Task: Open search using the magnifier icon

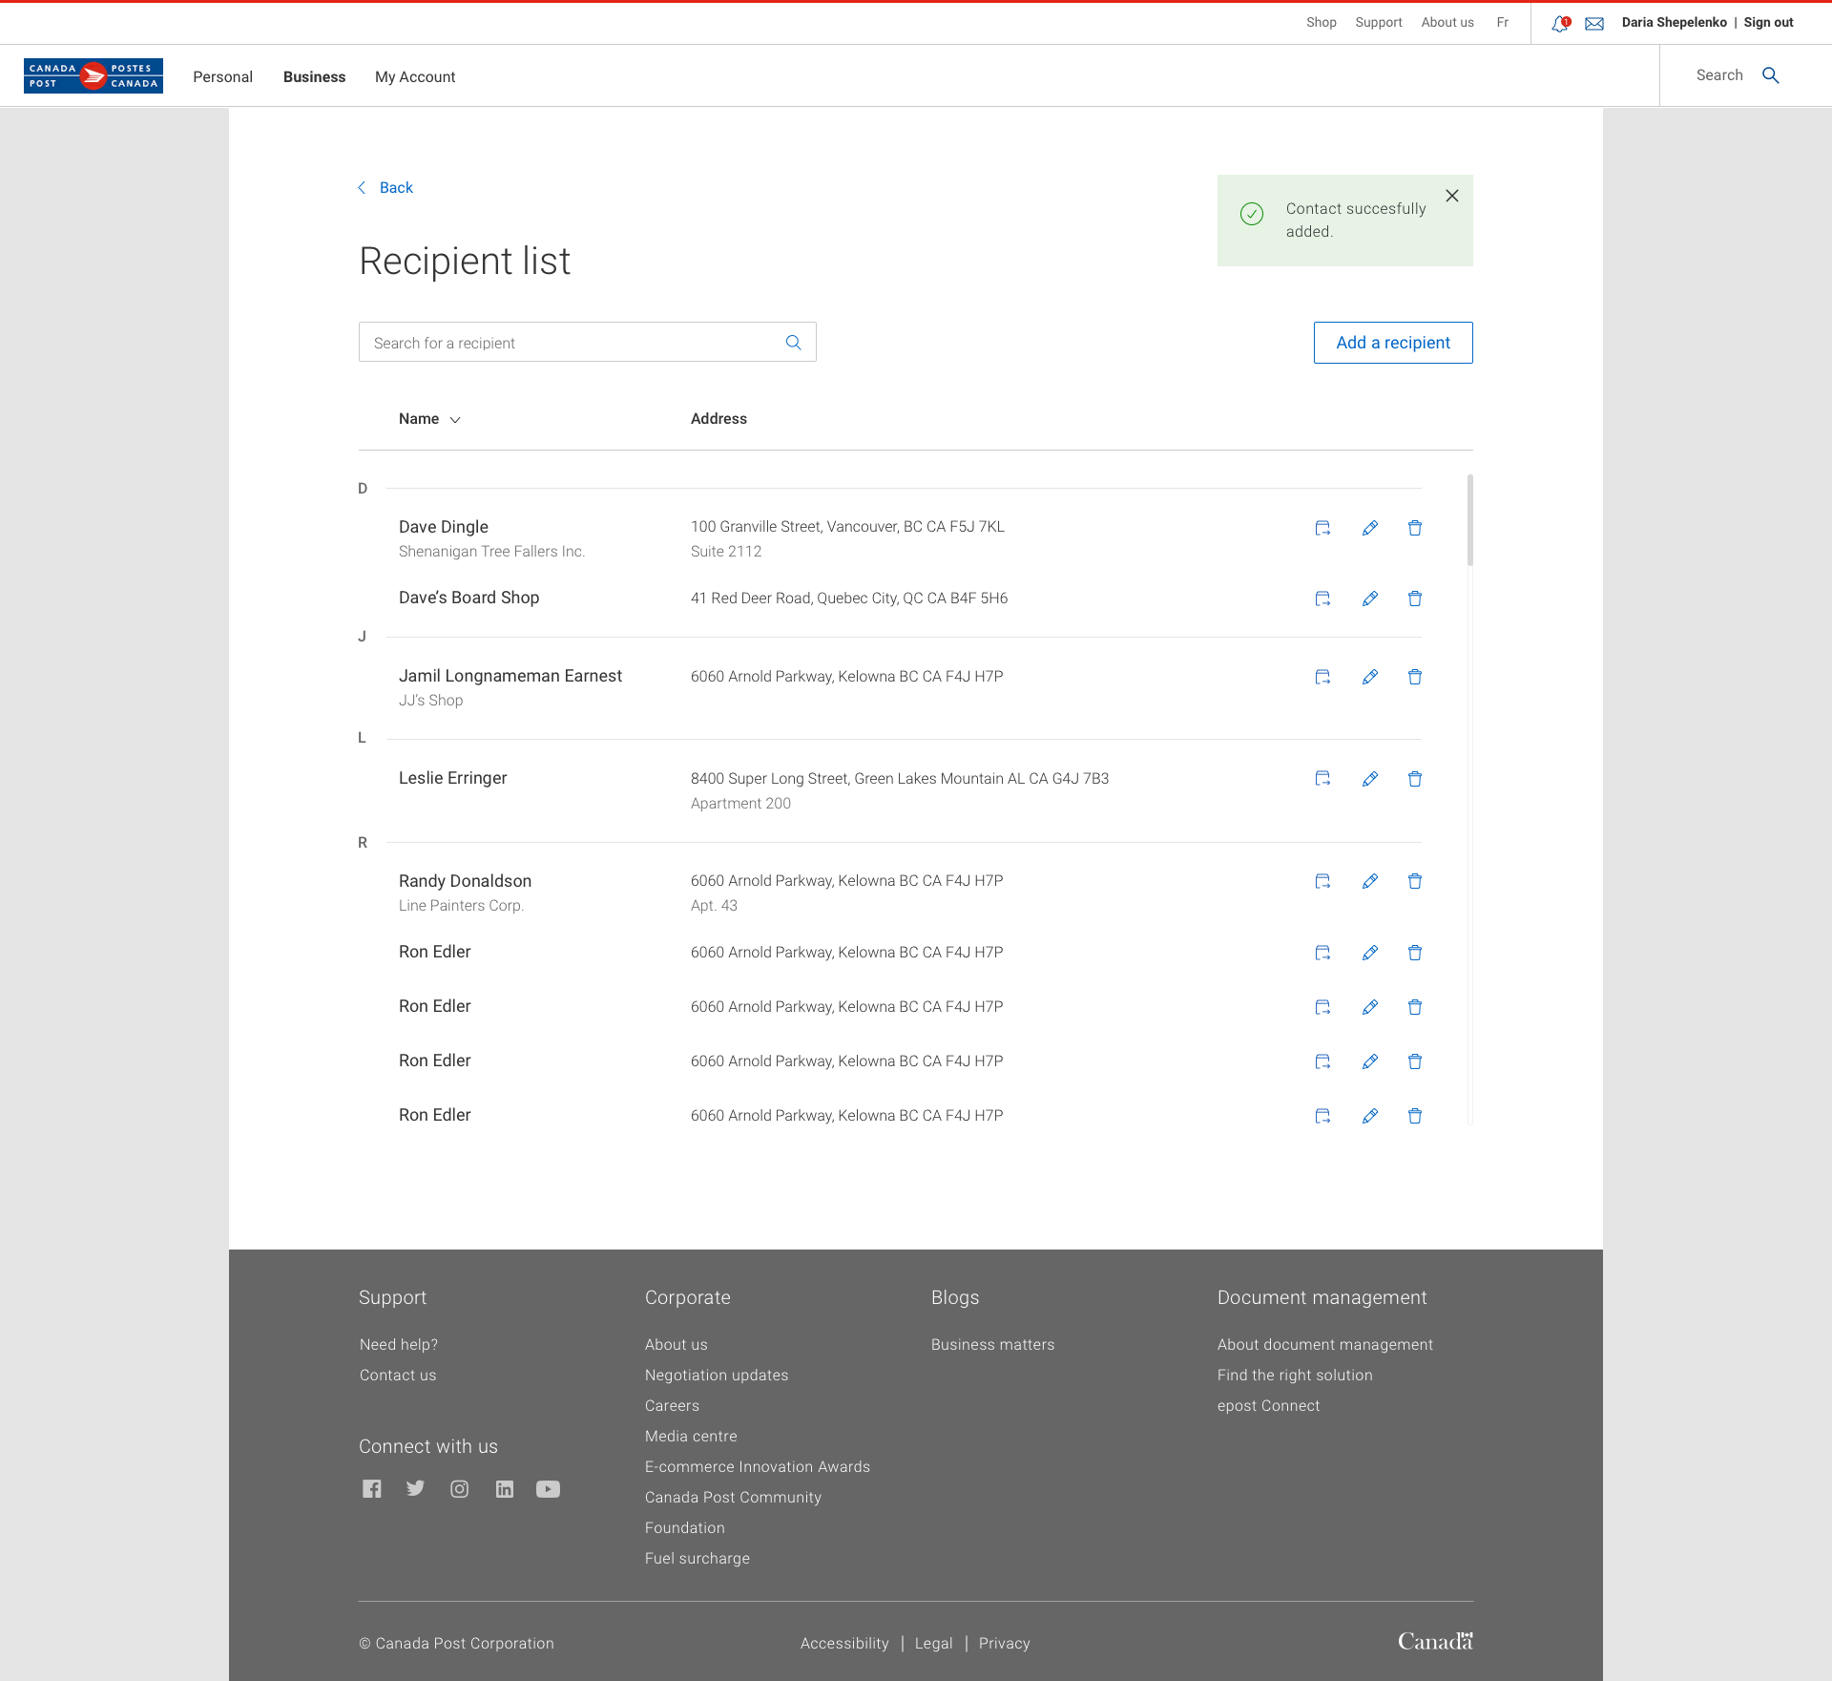Action: [x=1771, y=75]
